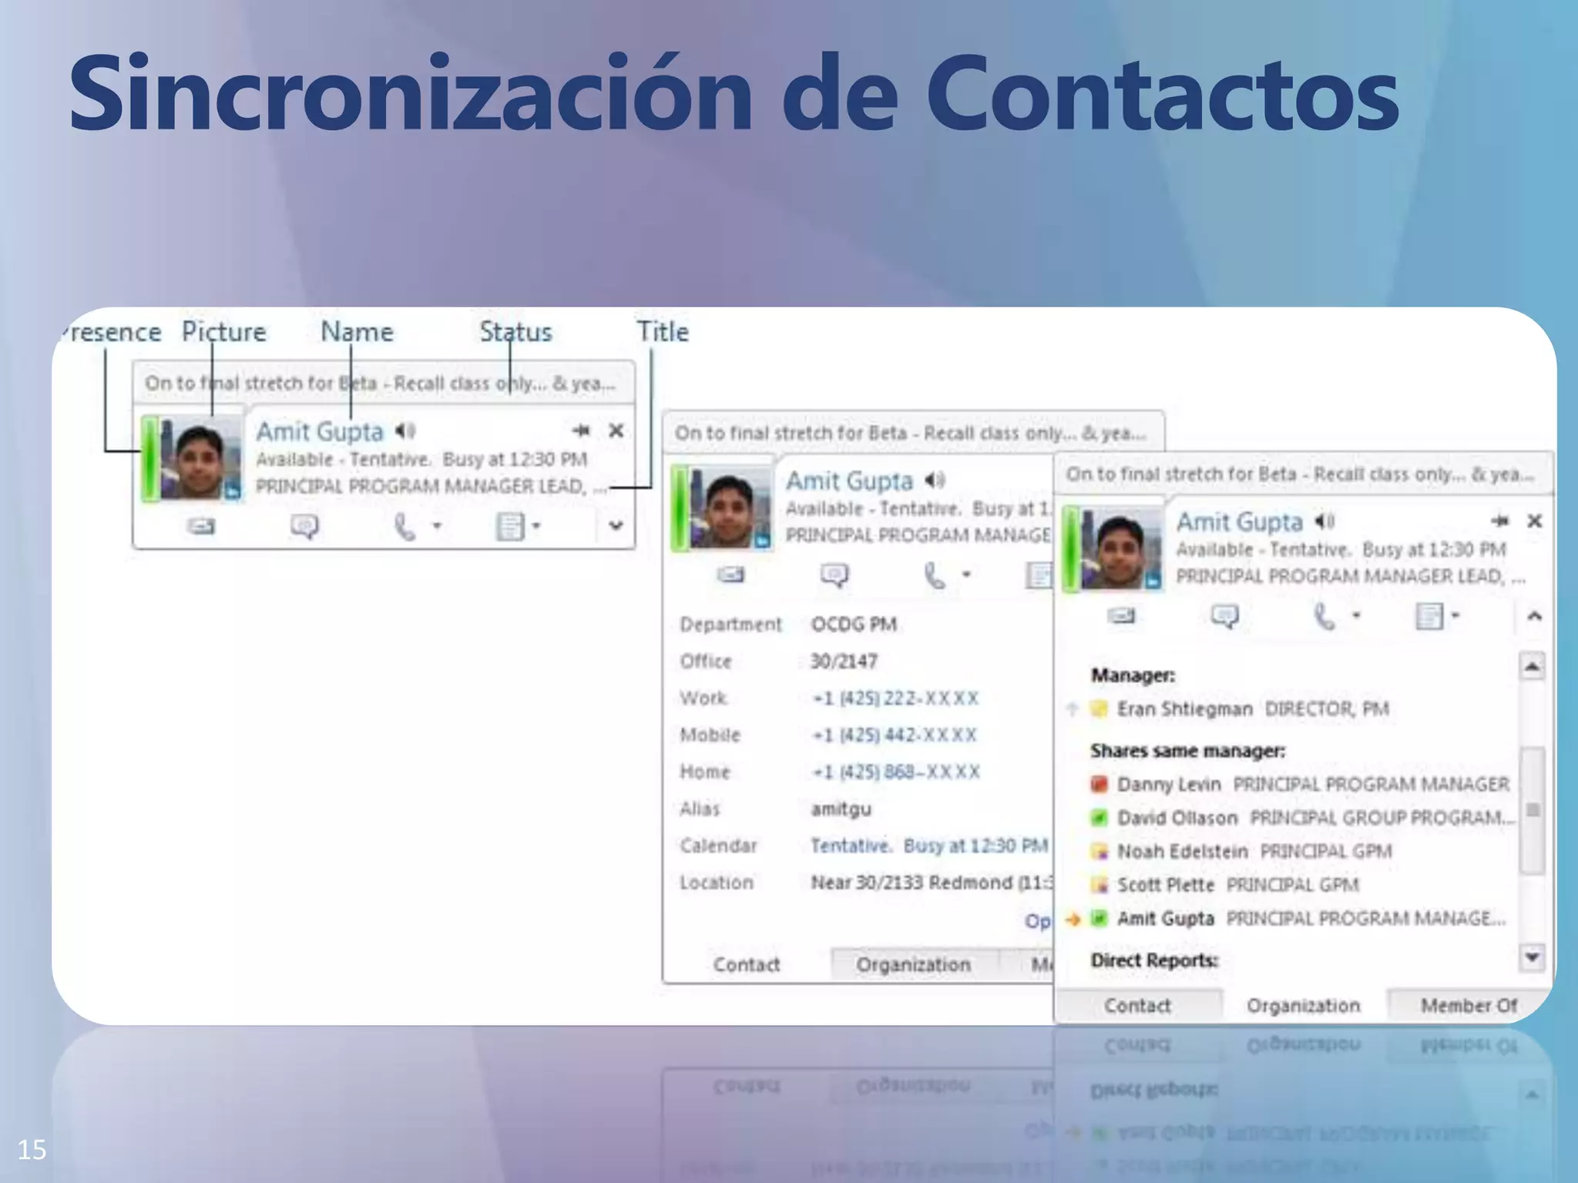This screenshot has width=1578, height=1183.
Task: Click Alias value amitgu
Action: pyautogui.click(x=841, y=809)
